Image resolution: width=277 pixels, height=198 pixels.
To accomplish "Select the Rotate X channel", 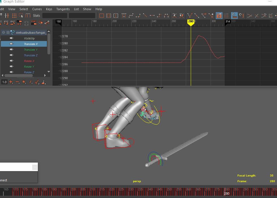I will [29, 61].
